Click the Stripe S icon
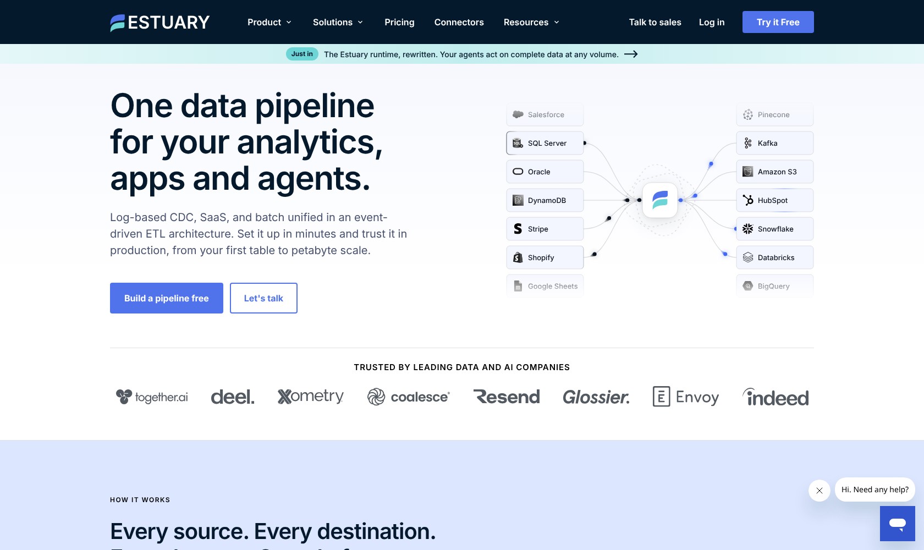924x550 pixels. [x=518, y=229]
